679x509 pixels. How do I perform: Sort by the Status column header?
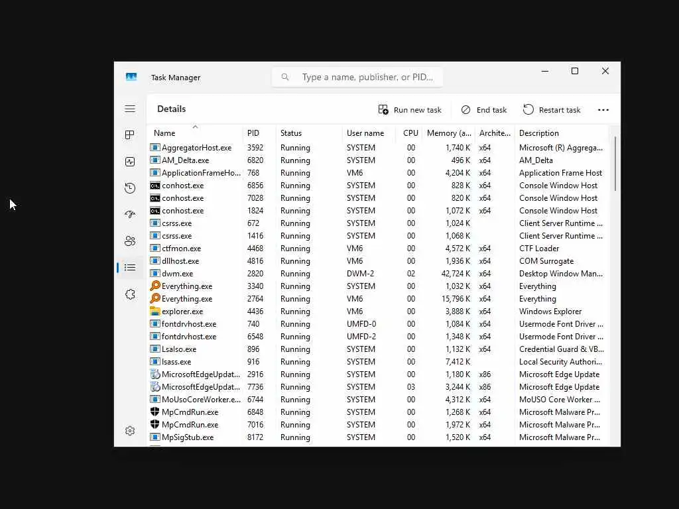309,133
